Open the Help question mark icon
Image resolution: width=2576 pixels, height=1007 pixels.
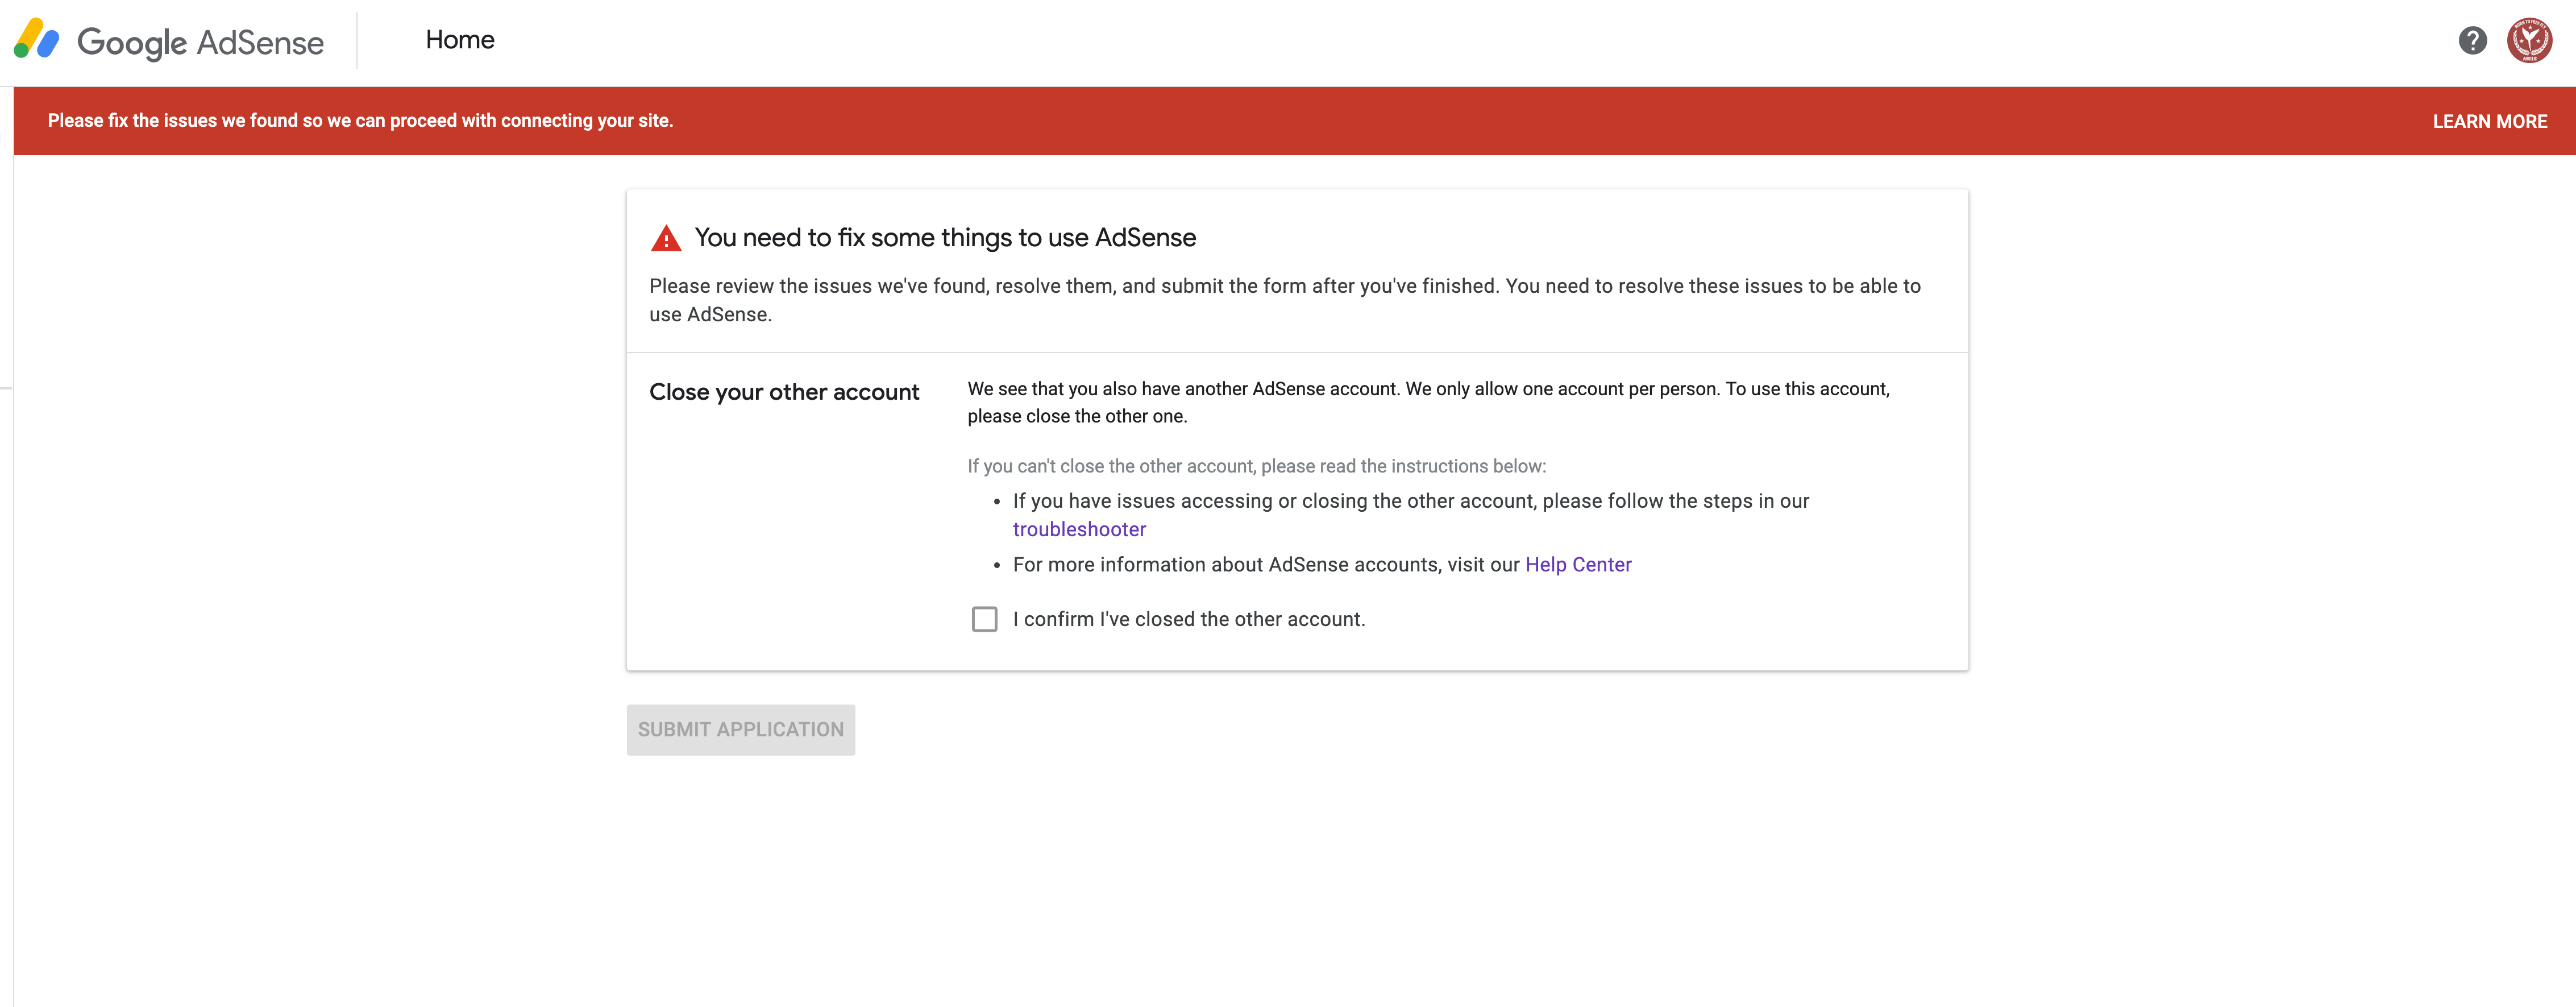(x=2472, y=41)
